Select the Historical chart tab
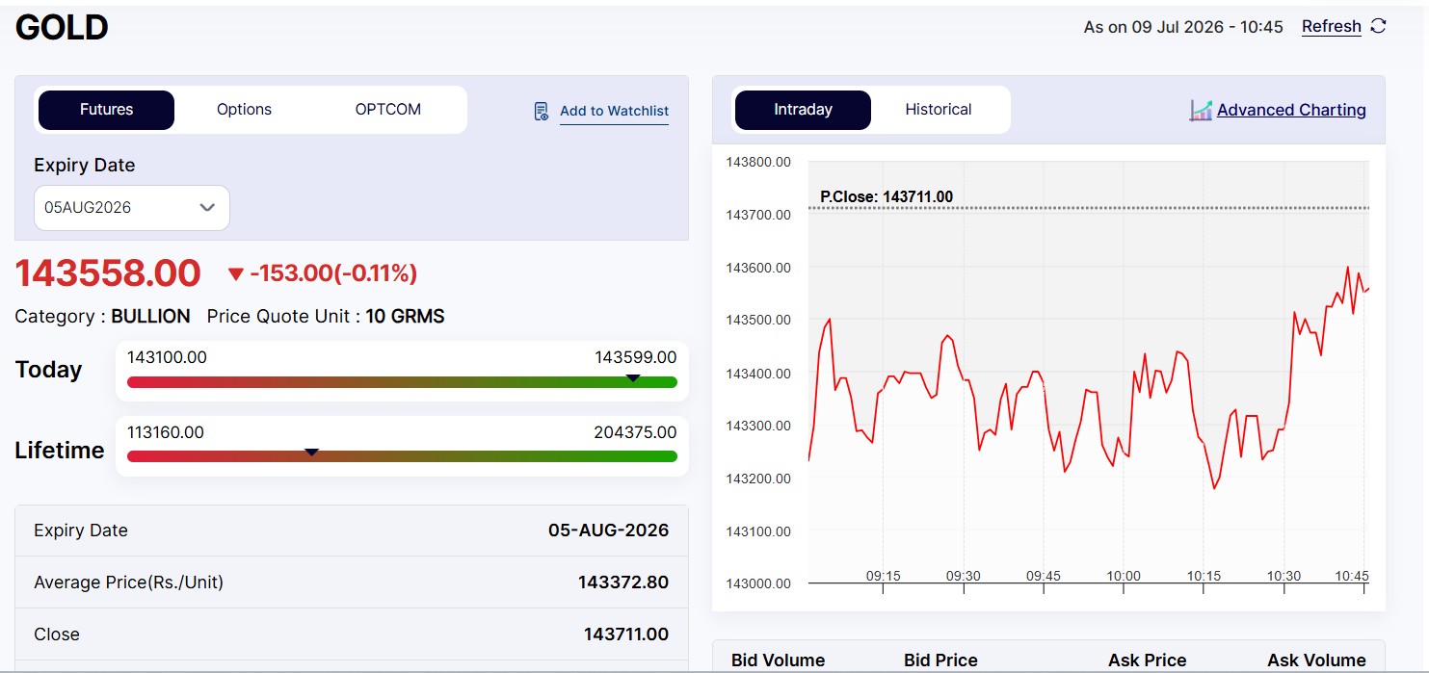Image resolution: width=1429 pixels, height=673 pixels. 939,110
